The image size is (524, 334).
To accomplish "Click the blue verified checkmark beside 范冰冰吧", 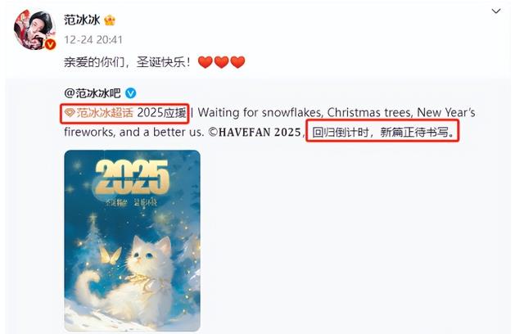I will pos(131,93).
